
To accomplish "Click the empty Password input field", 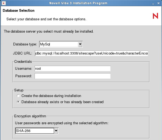I will tap(72, 76).
